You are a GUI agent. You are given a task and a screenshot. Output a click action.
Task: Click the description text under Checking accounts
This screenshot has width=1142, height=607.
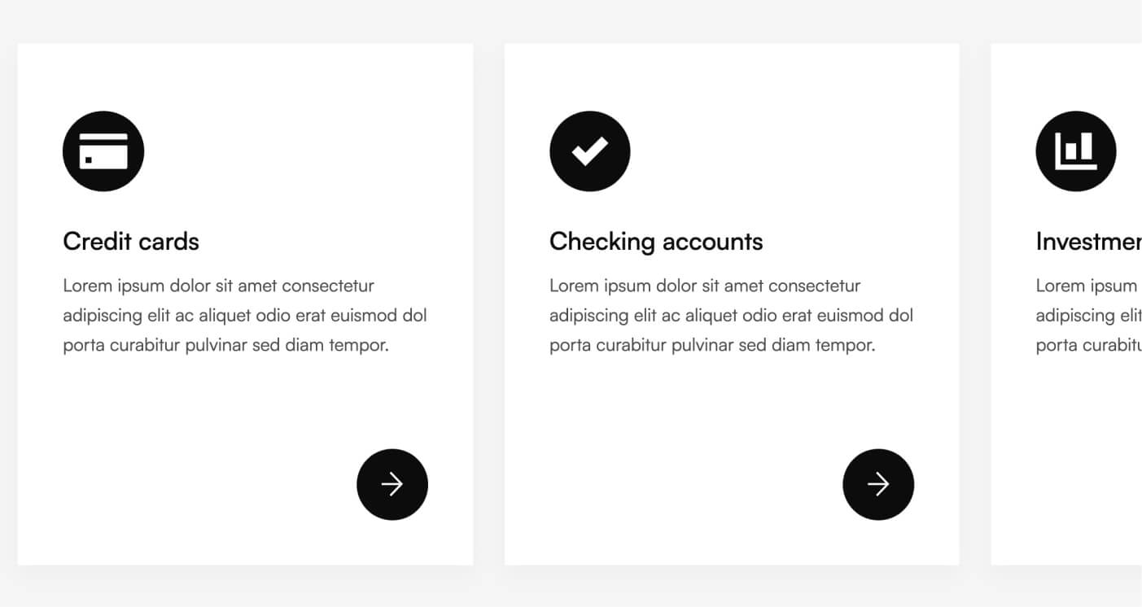click(731, 315)
